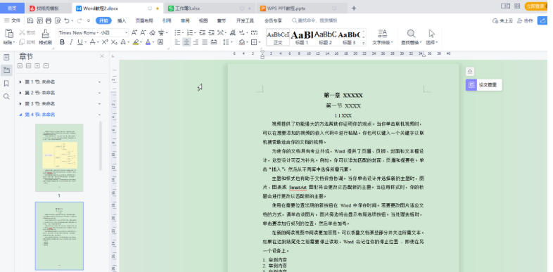Screen dimensions: 553x272
Task: Open Print Preview from quick access toolbar
Action: 58,20
